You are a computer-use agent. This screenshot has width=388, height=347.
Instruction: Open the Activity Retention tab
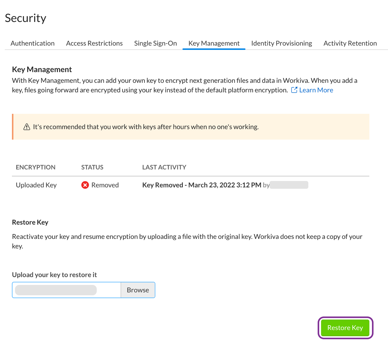(350, 43)
